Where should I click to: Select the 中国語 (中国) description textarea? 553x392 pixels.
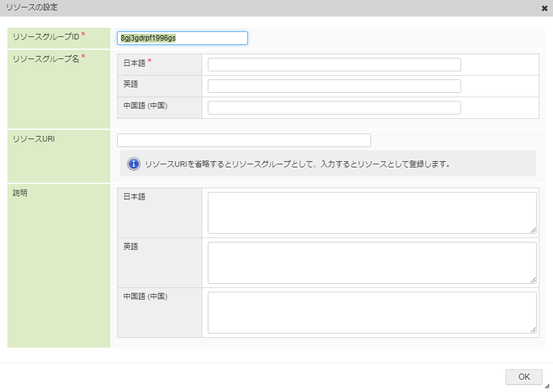(x=371, y=312)
